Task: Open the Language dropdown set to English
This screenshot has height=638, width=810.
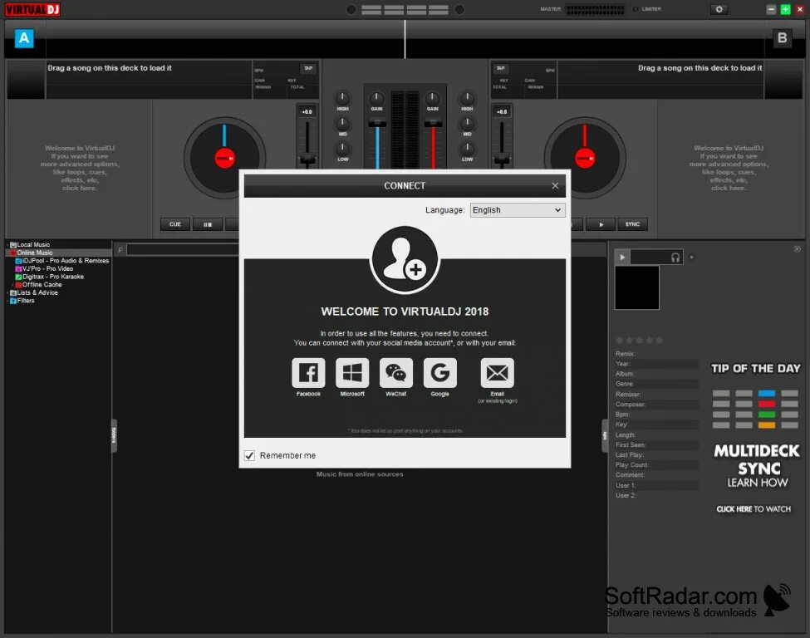Action: 517,209
